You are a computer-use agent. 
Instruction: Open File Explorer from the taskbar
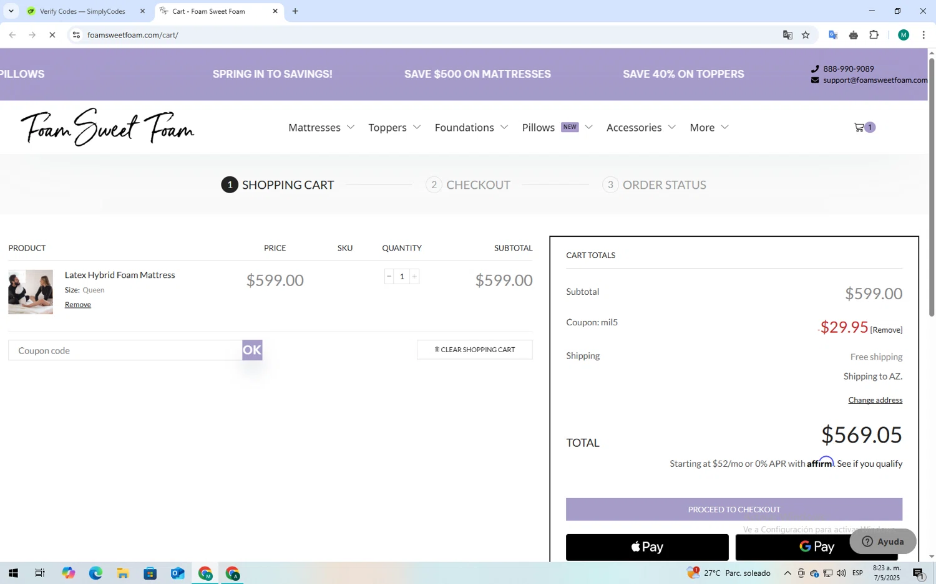[123, 573]
